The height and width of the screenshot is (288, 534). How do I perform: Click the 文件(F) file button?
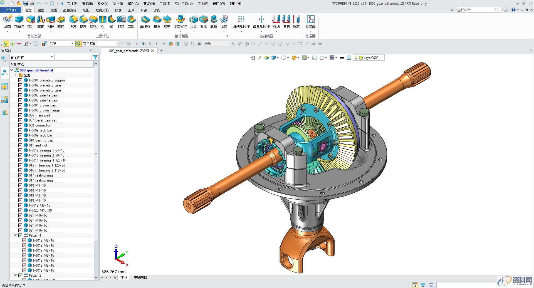[10, 10]
